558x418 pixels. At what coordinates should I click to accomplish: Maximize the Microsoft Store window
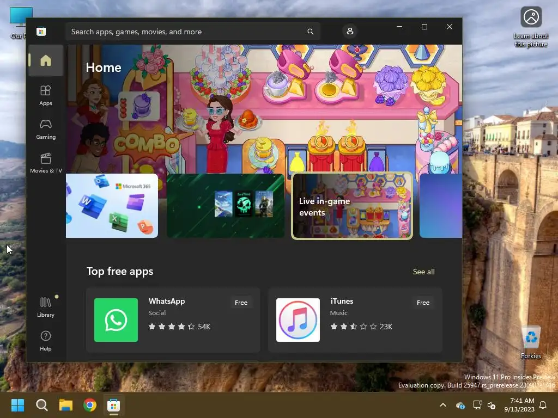click(424, 27)
